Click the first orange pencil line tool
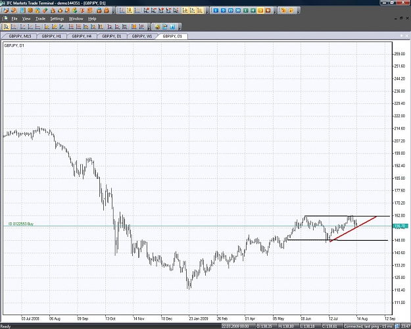 47,26
